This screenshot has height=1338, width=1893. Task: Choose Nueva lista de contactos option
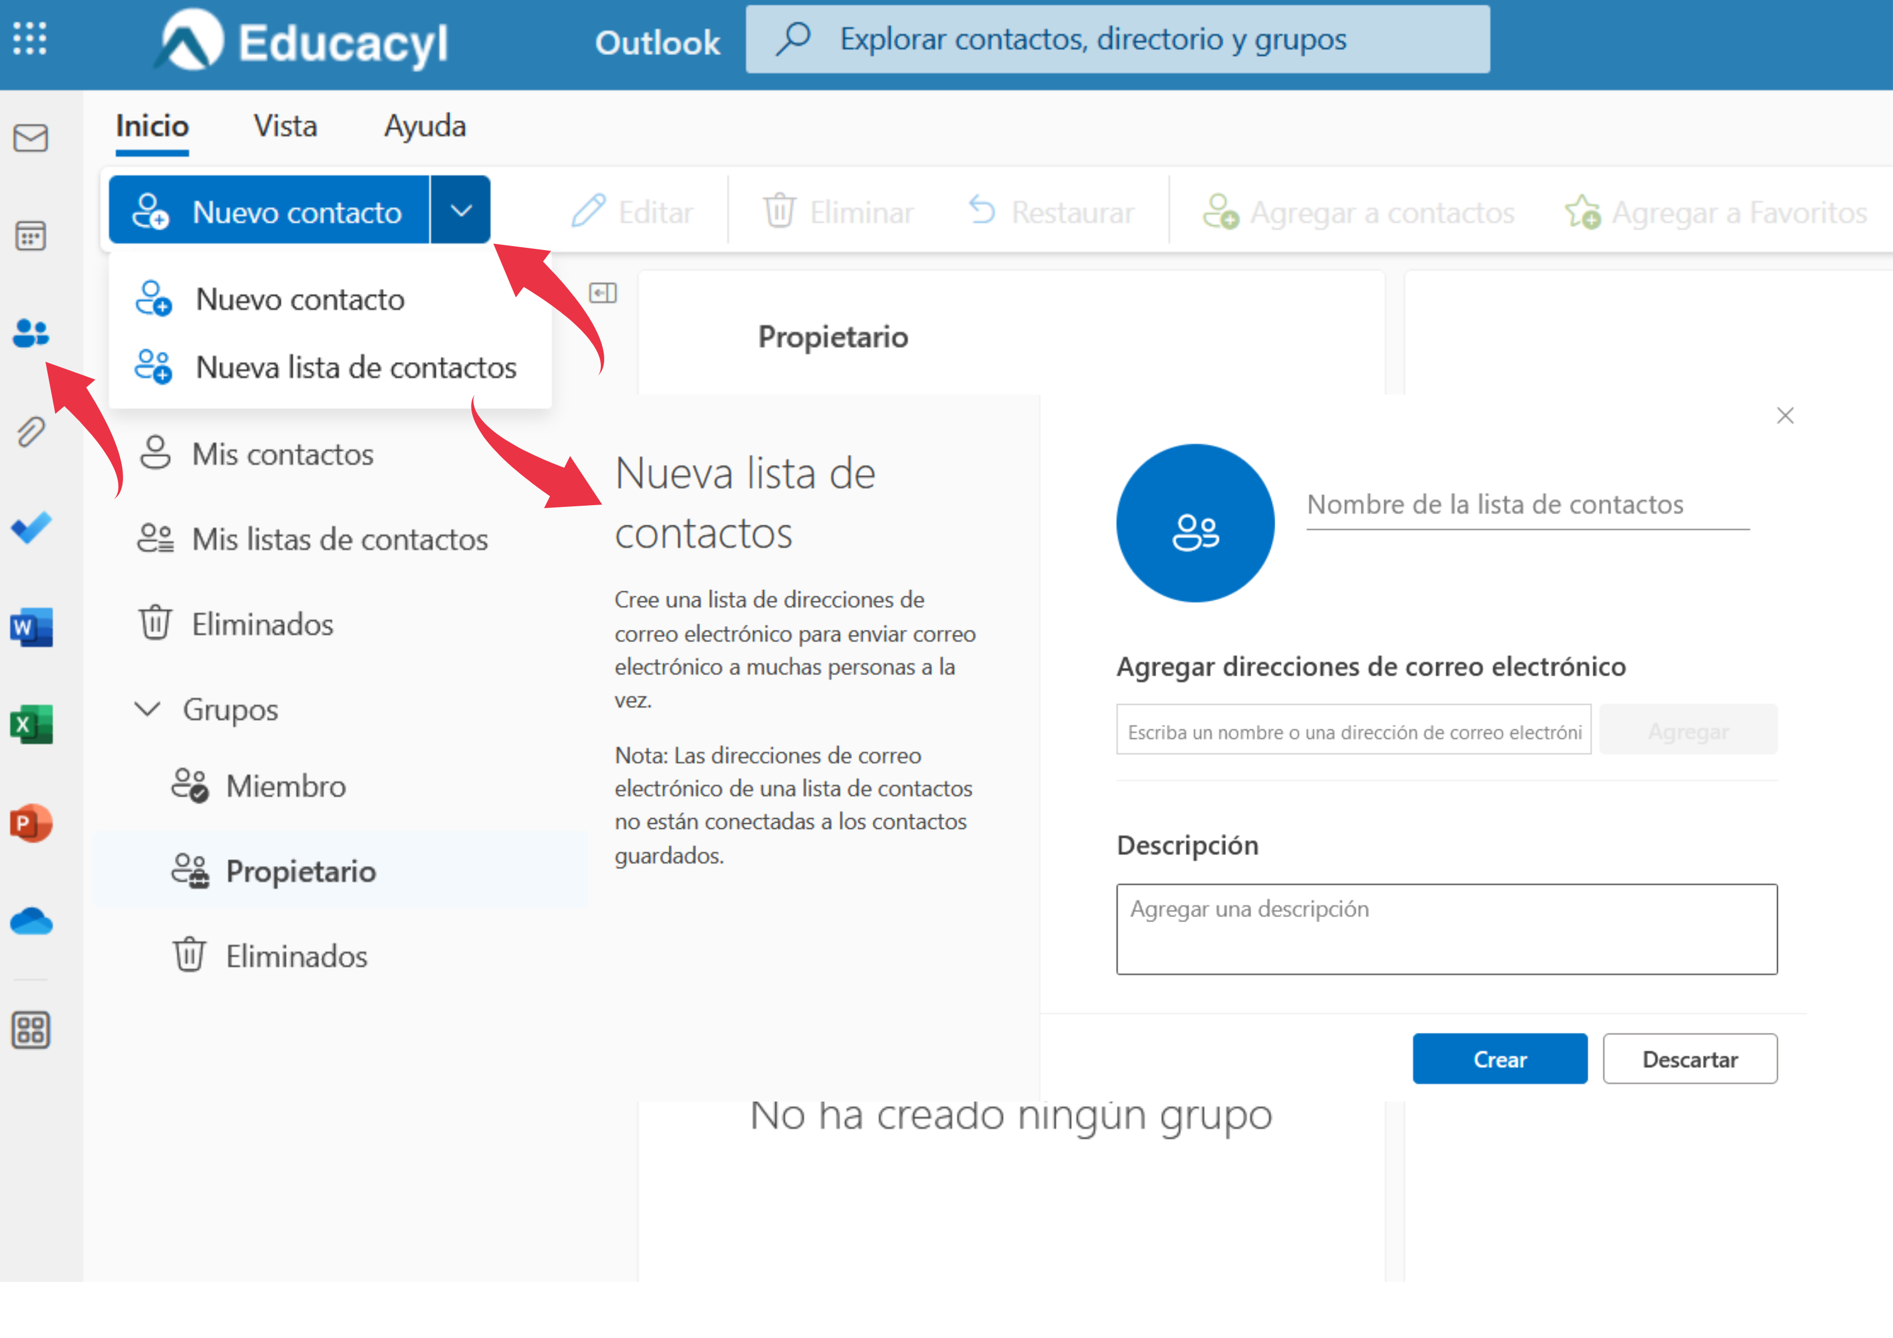pos(330,367)
